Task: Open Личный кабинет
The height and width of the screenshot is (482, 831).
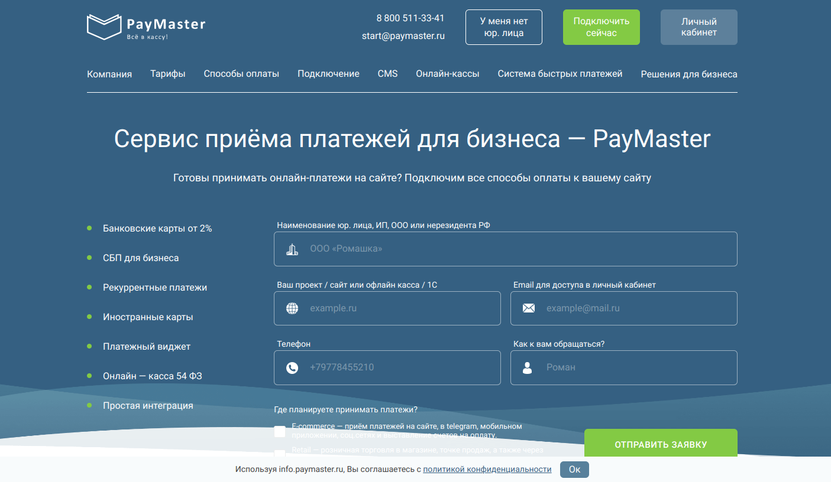Action: pos(699,27)
